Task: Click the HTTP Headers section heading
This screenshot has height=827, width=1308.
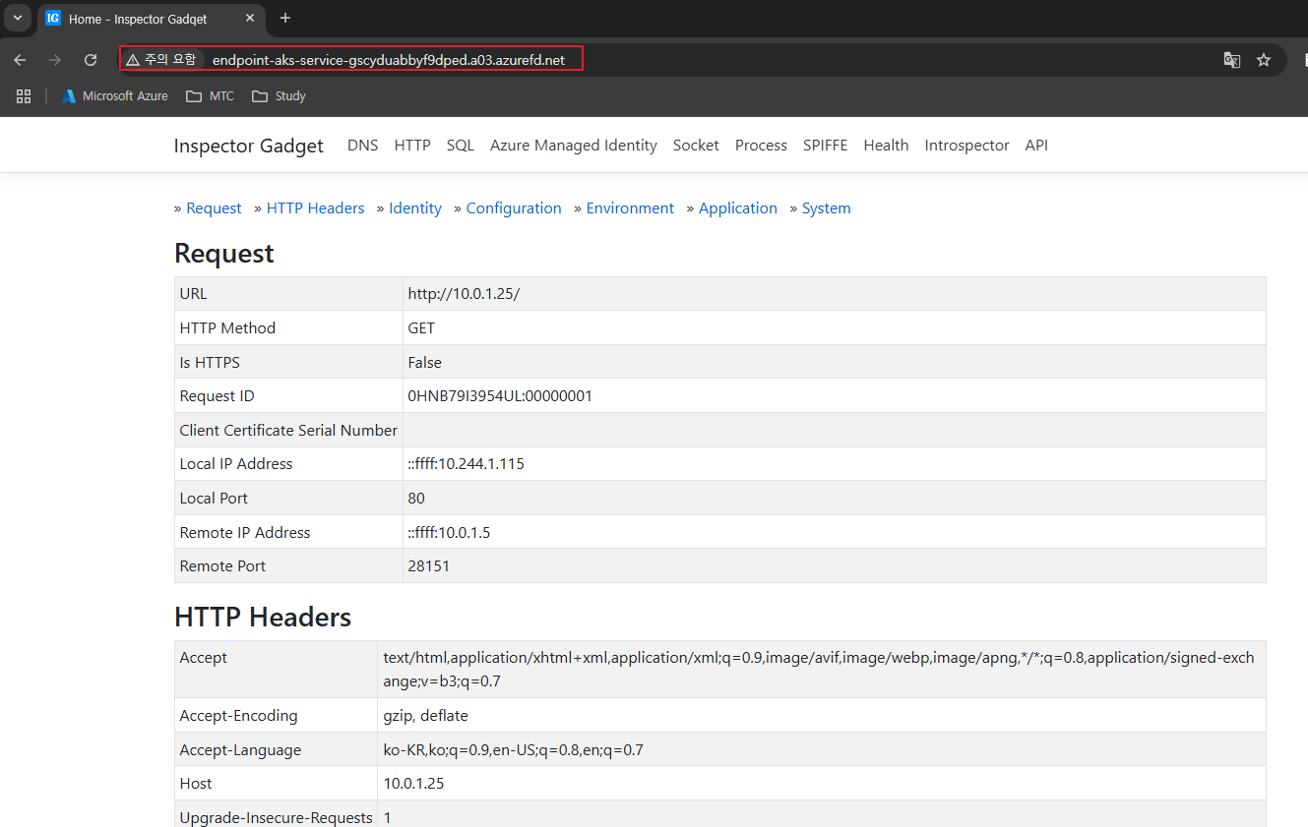Action: (263, 618)
